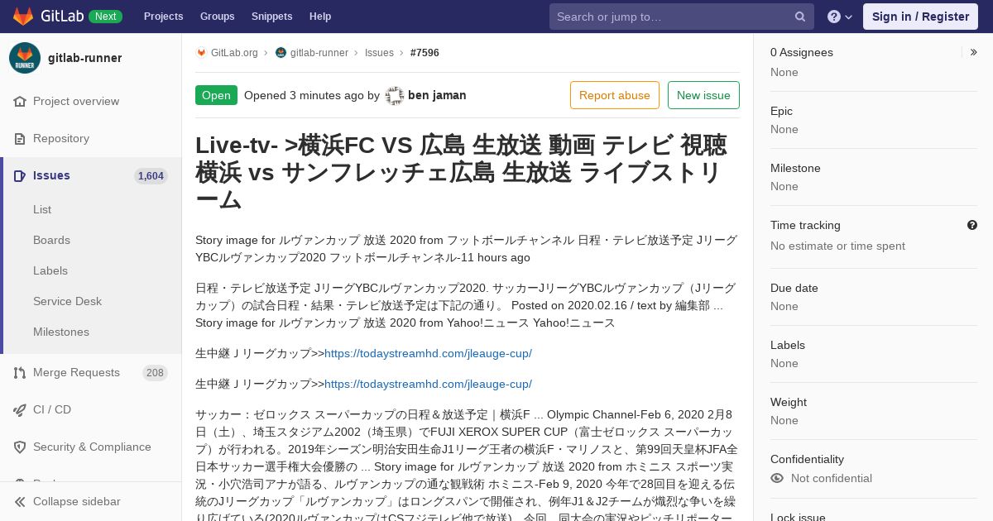Click the Issues sidebar icon
Viewport: 993px width, 521px height.
point(20,175)
